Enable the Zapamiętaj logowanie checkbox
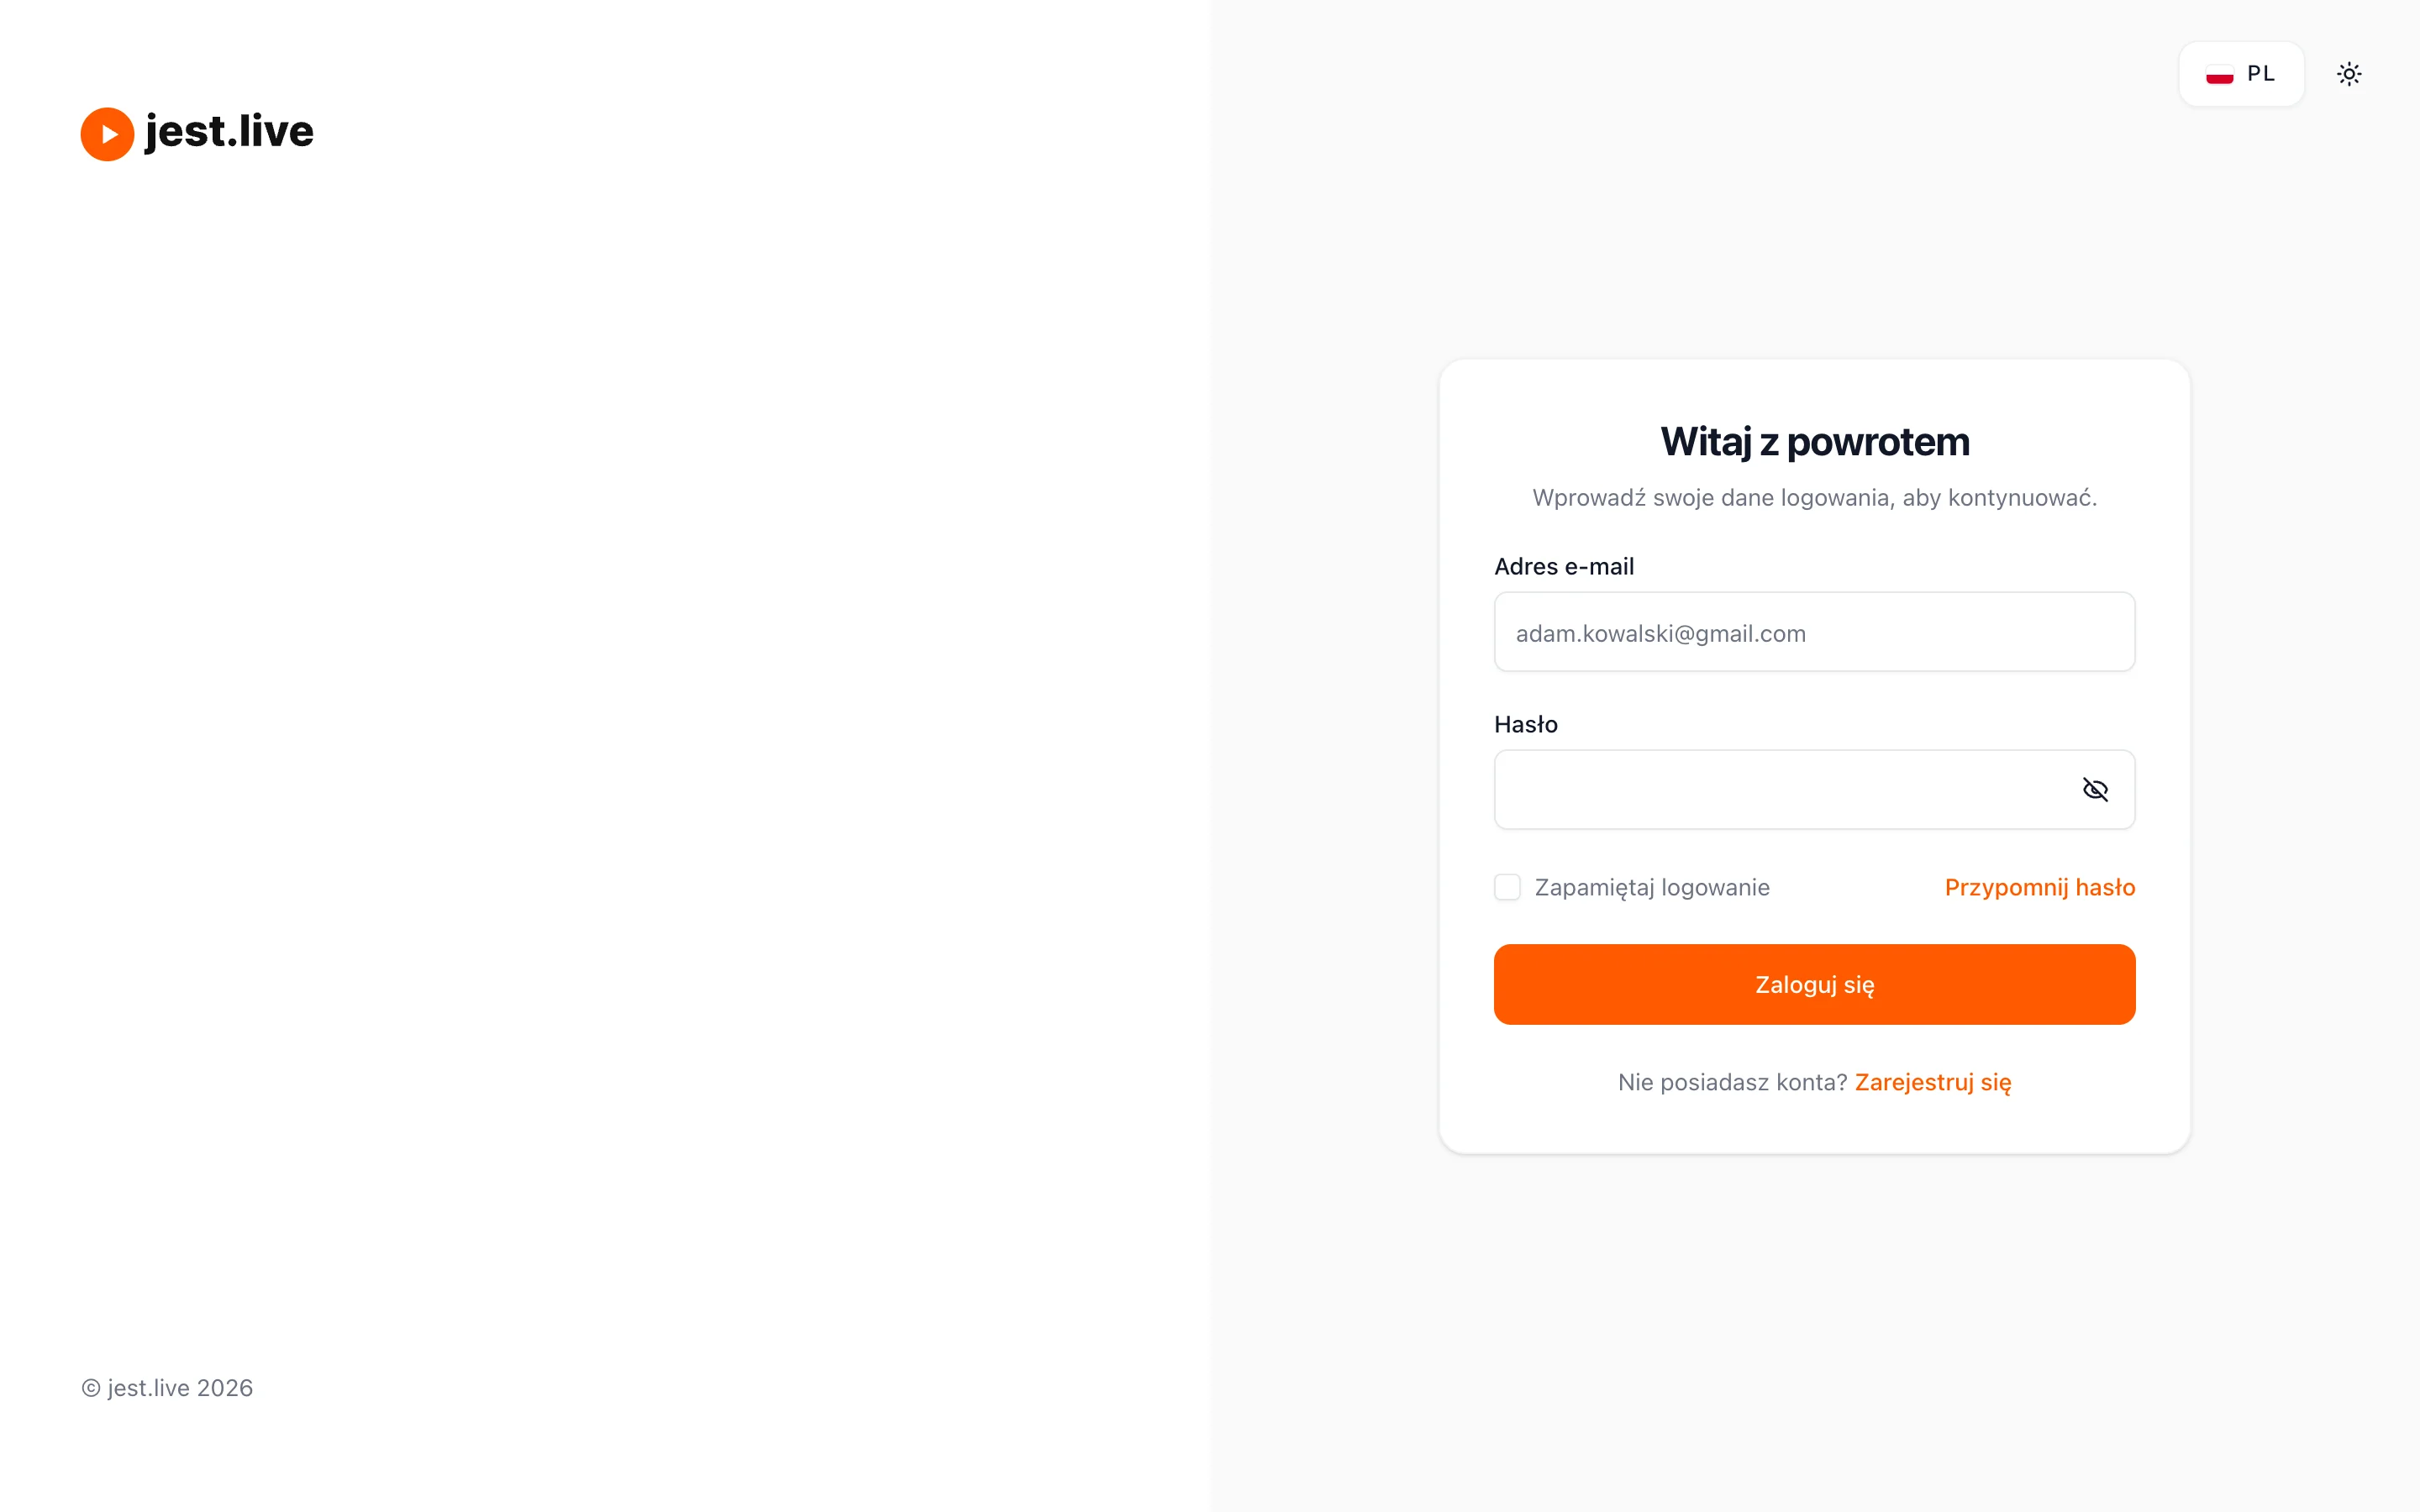Screen dimensions: 2420x1512 tap(1507, 887)
